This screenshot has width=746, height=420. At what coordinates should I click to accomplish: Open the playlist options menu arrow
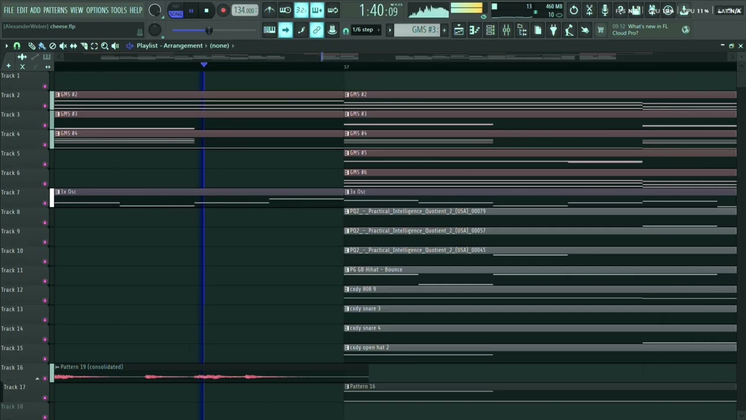pyautogui.click(x=6, y=45)
